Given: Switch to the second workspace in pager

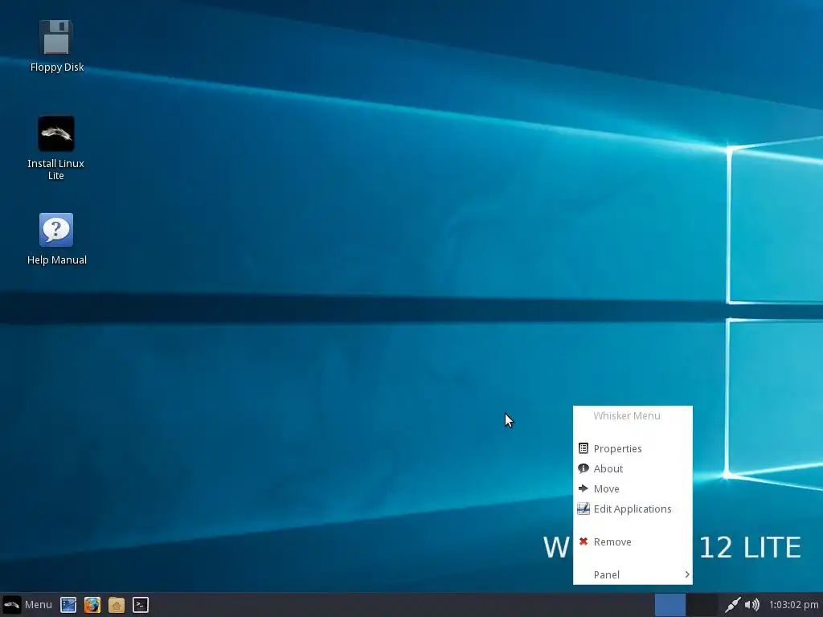Looking at the screenshot, I should (x=702, y=605).
